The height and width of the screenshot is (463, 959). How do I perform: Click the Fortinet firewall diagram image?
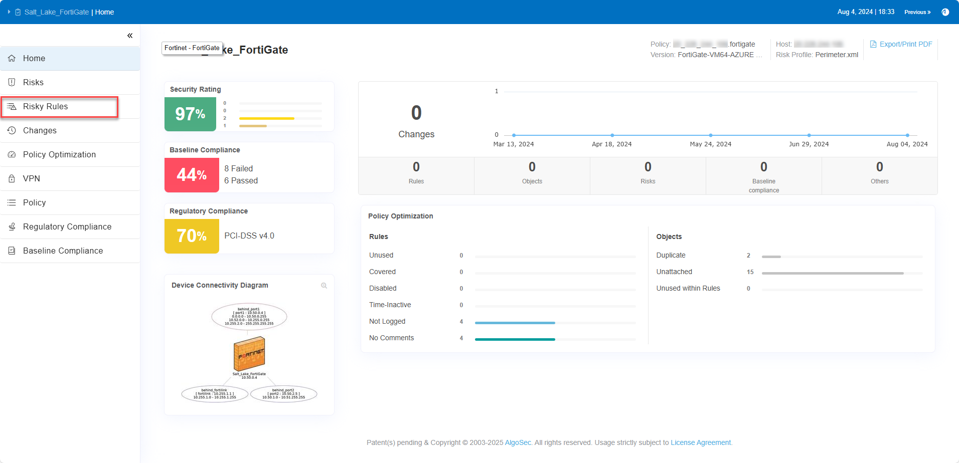click(x=249, y=353)
